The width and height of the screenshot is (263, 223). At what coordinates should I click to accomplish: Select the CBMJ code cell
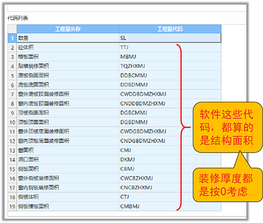click(x=170, y=169)
